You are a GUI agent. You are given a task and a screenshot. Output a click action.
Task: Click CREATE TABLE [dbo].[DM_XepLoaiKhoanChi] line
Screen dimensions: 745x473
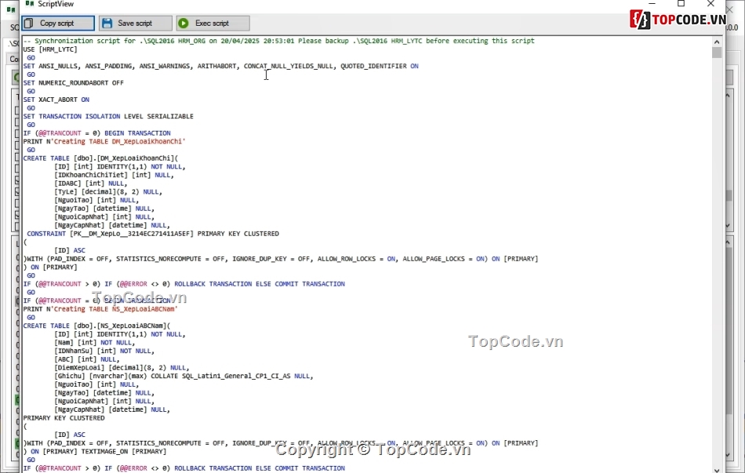(100, 158)
